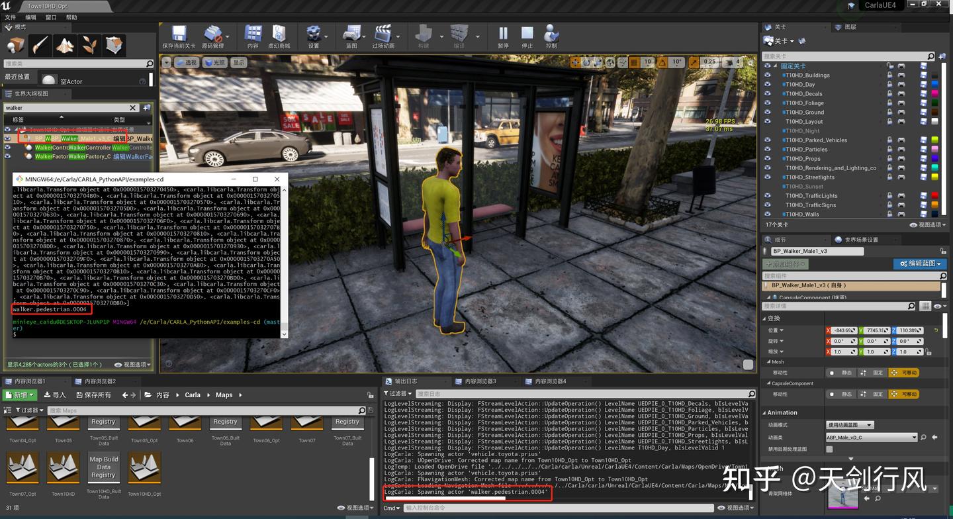Open the Cinematics (过场动画) toolbar icon
953x519 pixels.
click(383, 34)
